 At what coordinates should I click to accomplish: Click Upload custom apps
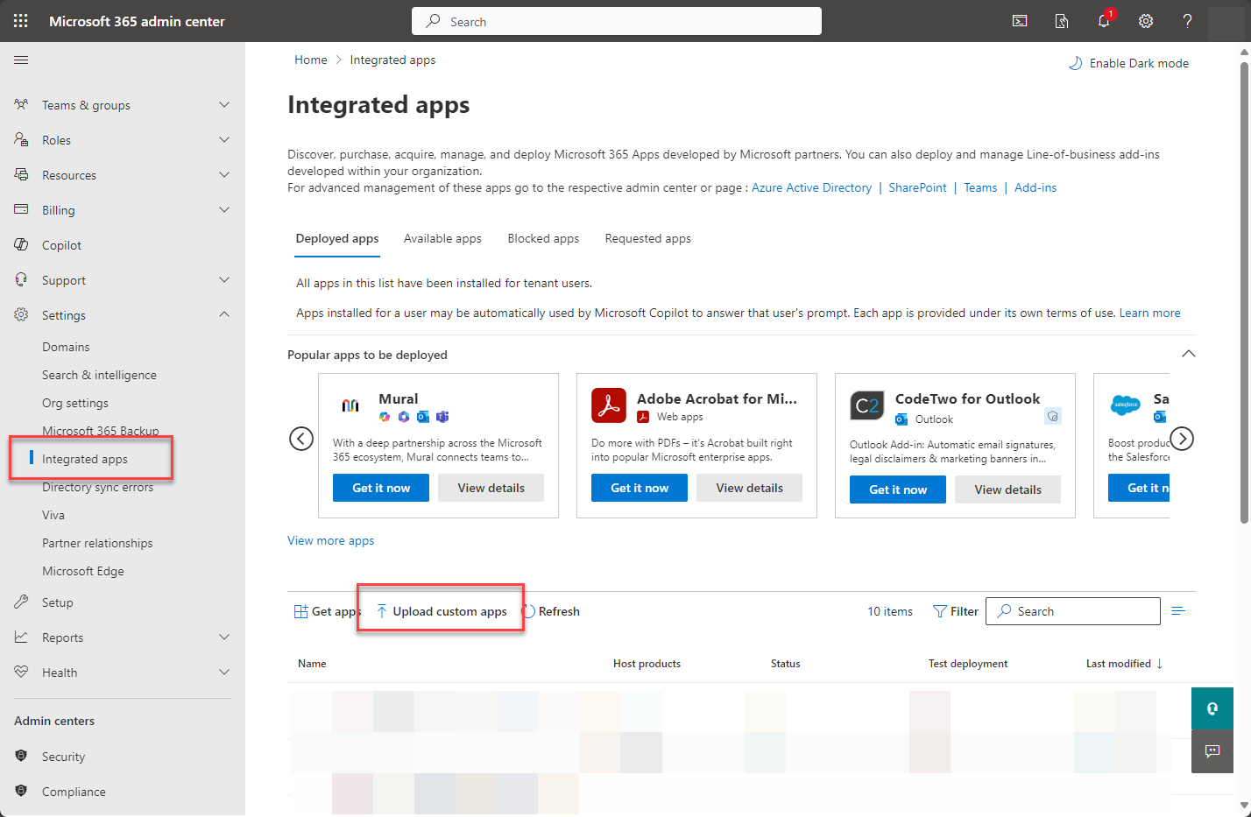(x=442, y=611)
